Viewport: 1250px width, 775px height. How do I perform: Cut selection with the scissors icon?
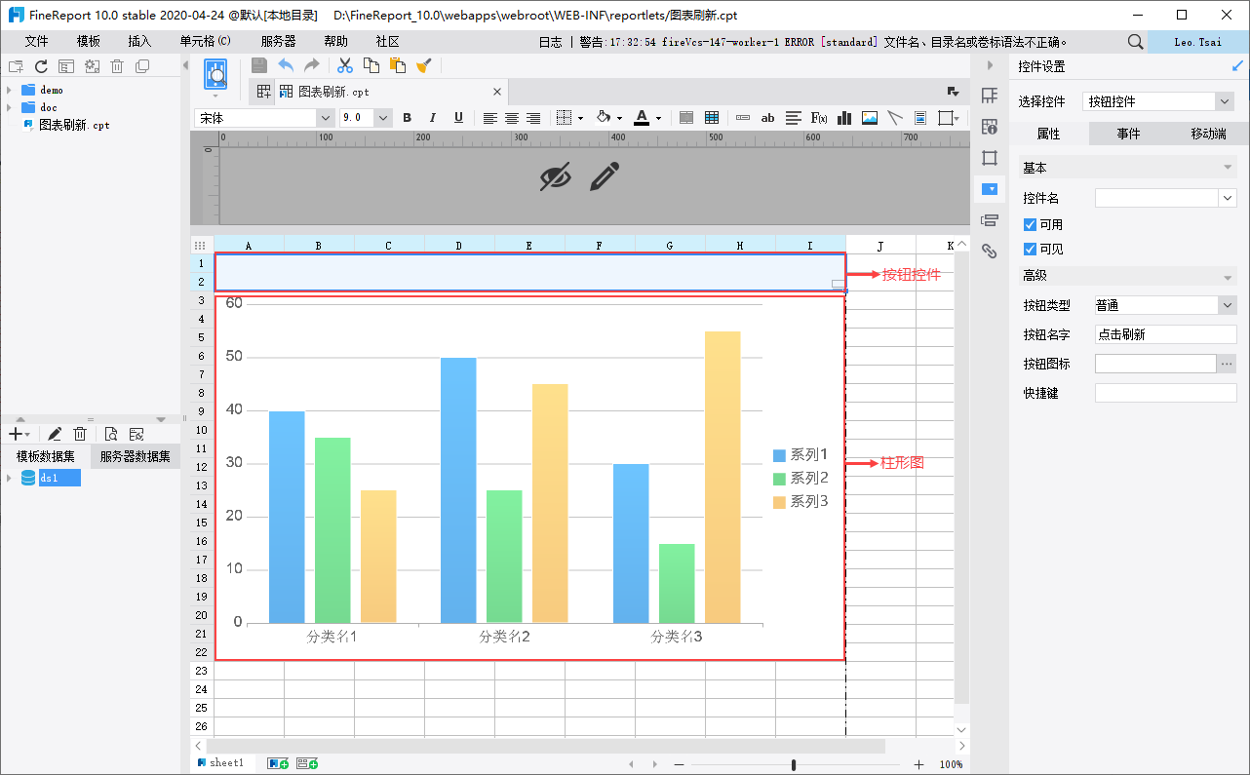coord(345,65)
